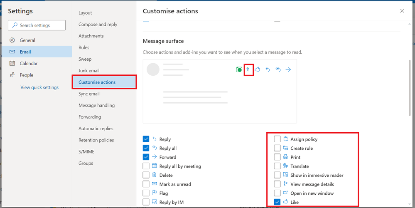Click the Reply arrow icon in message preview
This screenshot has width=415, height=208.
(x=268, y=70)
